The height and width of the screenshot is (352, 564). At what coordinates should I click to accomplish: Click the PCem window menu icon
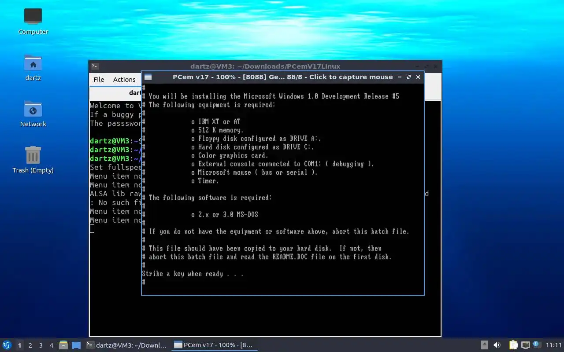[x=148, y=77]
